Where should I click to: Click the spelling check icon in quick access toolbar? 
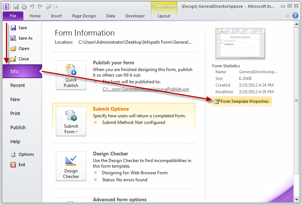48,7
